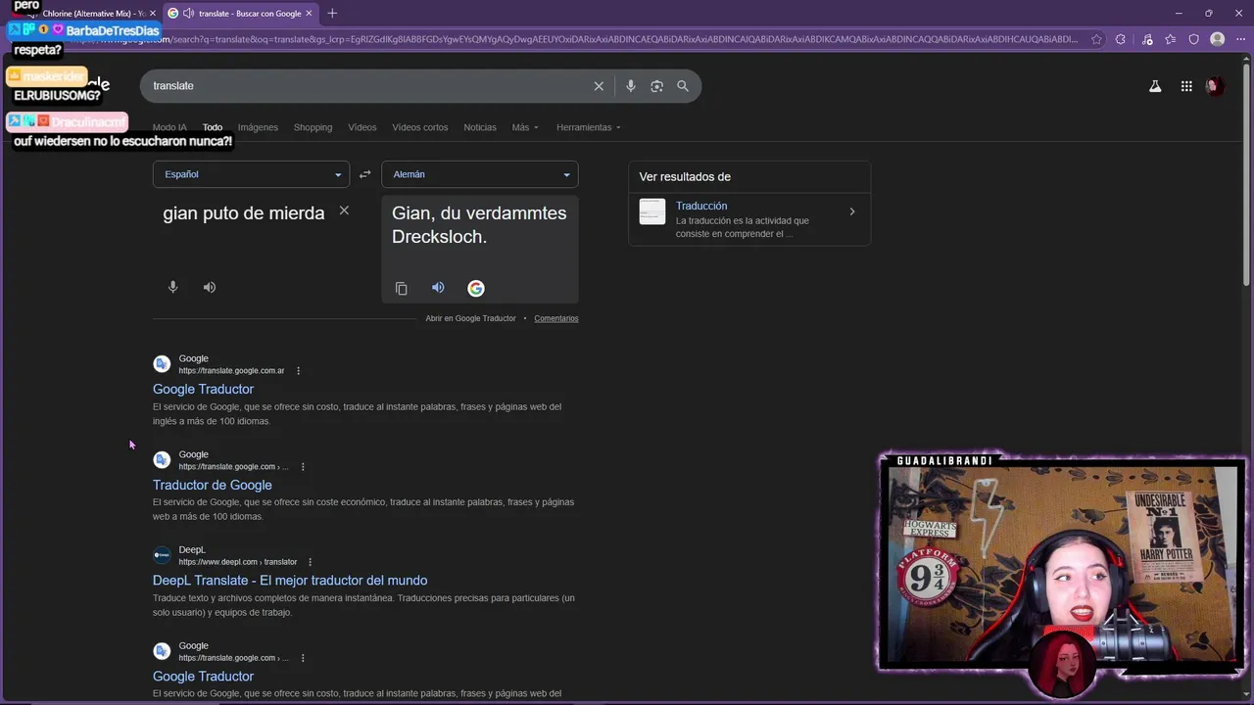Click the https://www.deepl.com › translator breadcrumb
Screen dimensions: 1254x705
point(238,562)
